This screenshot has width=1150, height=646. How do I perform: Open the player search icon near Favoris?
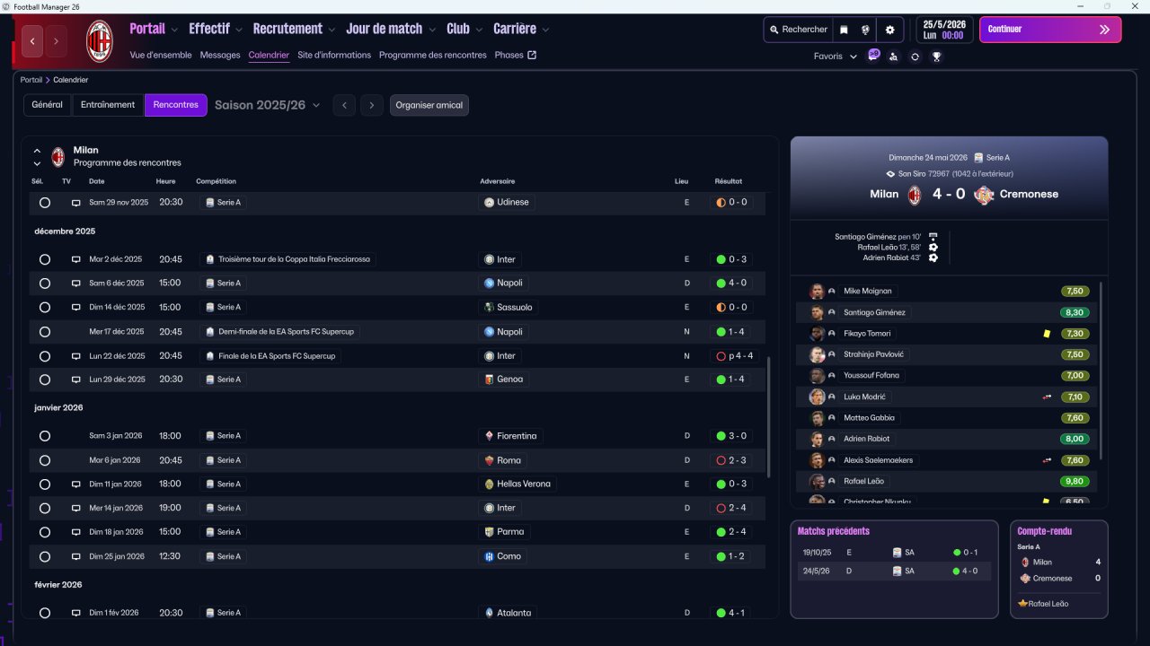pos(893,57)
